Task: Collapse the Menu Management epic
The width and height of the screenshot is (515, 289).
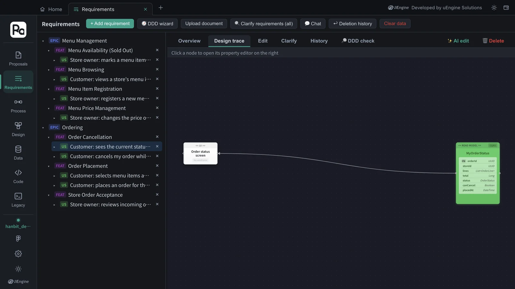Action: click(43, 41)
